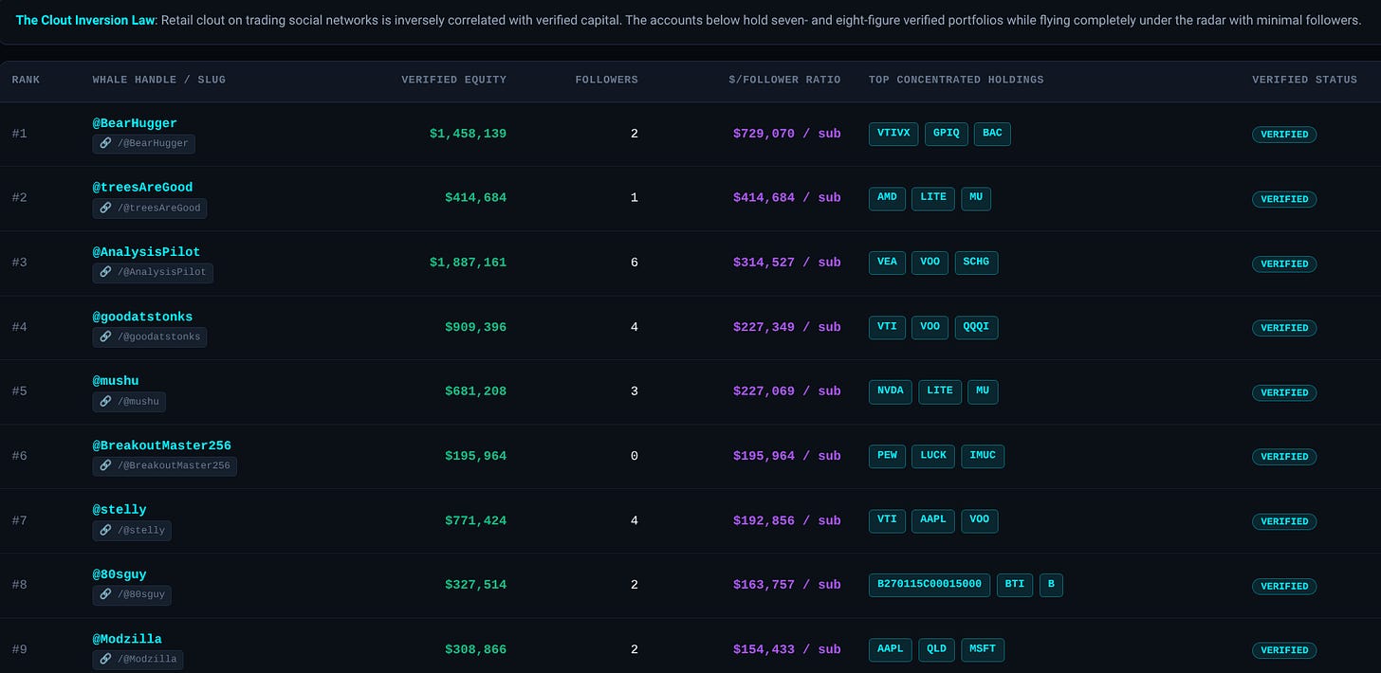Viewport: 1381px width, 673px height.
Task: Click the equity value $308,866
Action: [x=476, y=649]
